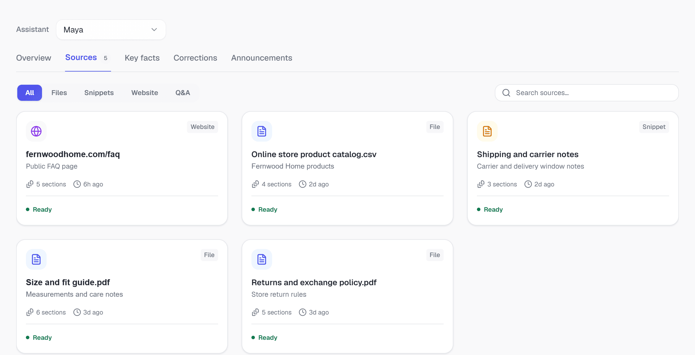Click the Snippet badge on Shipping card
Image resolution: width=695 pixels, height=355 pixels.
(x=654, y=127)
